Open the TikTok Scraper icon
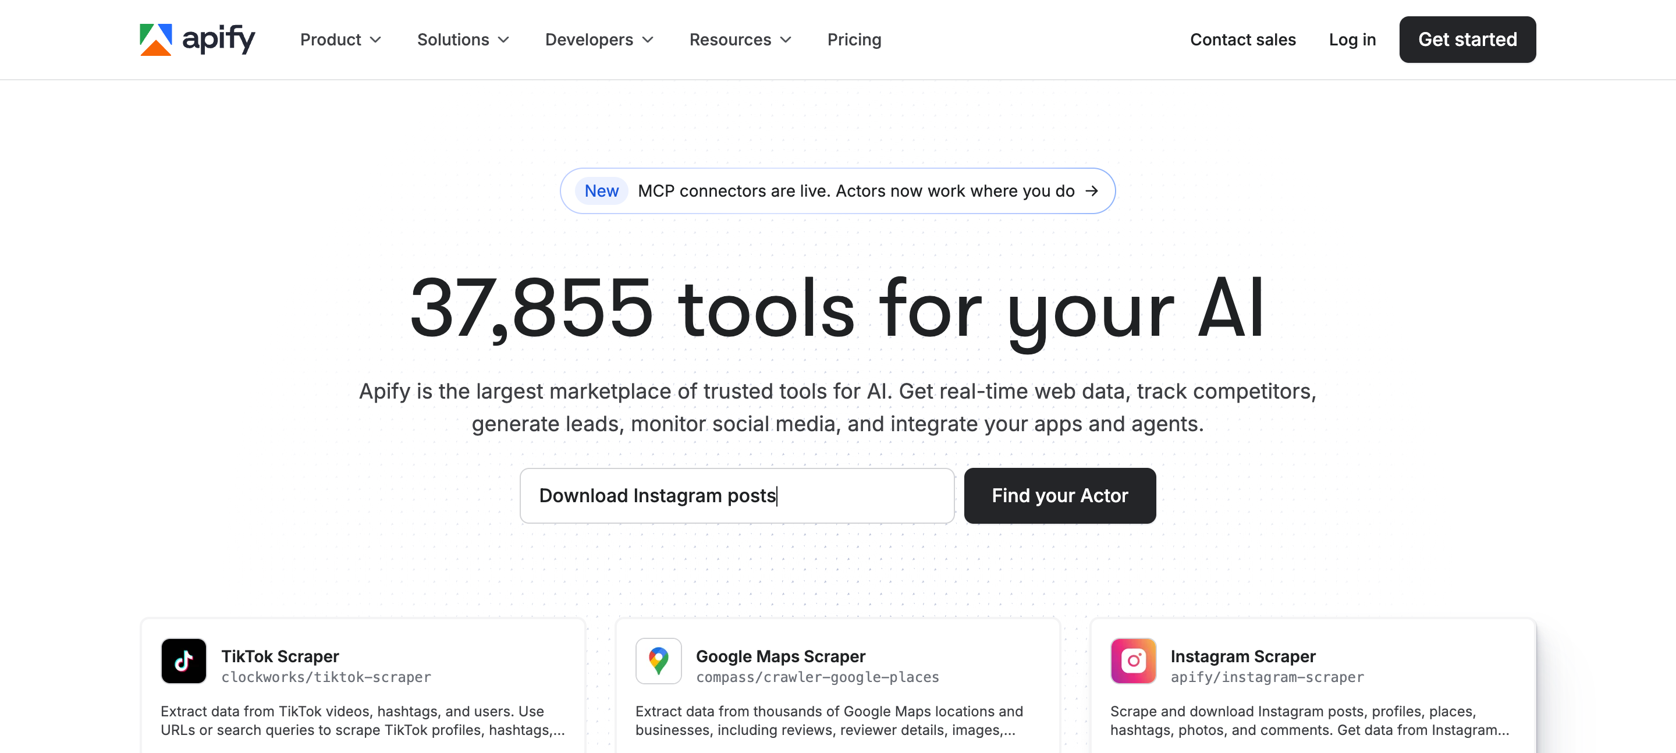Image resolution: width=1676 pixels, height=753 pixels. [183, 660]
